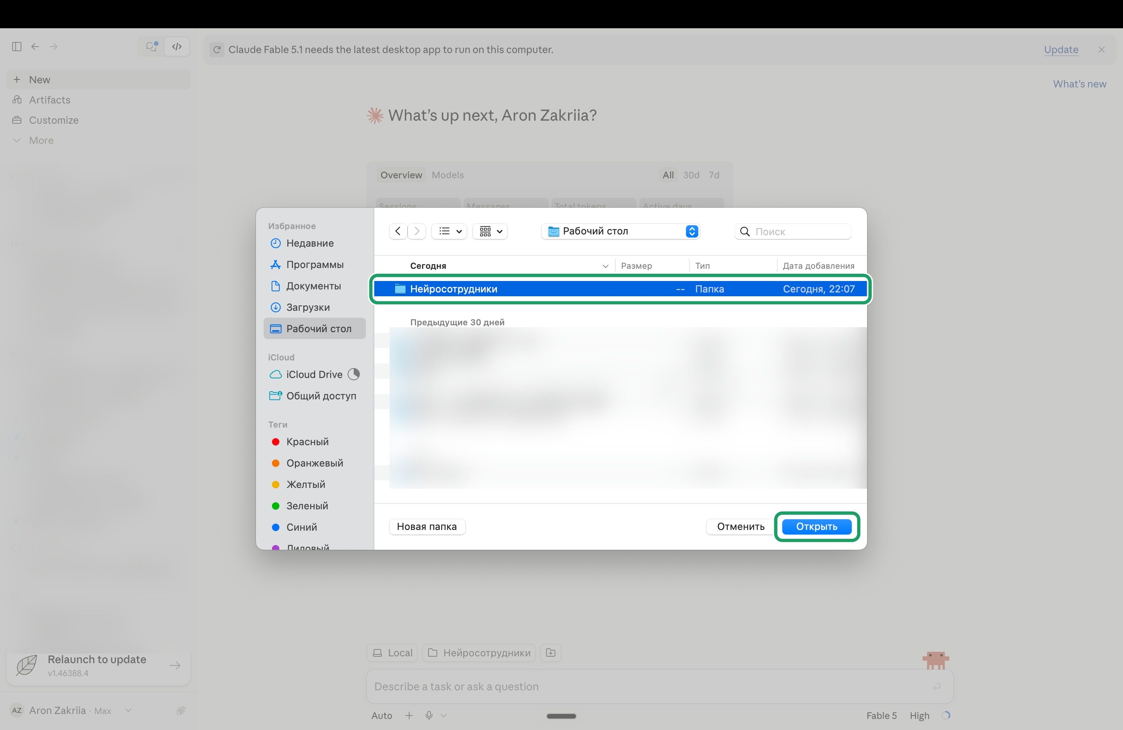Select the Overview tab

pyautogui.click(x=401, y=175)
